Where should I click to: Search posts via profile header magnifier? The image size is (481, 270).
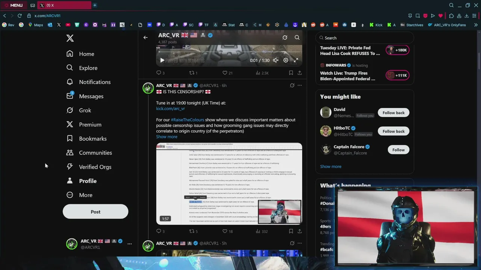297,37
